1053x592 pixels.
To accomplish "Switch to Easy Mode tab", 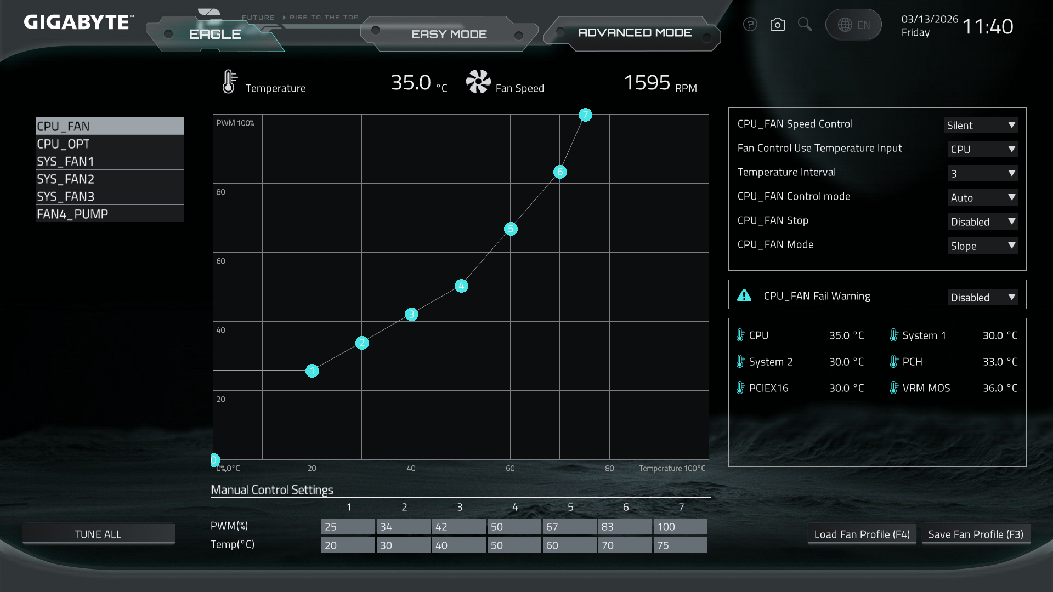I will (449, 34).
